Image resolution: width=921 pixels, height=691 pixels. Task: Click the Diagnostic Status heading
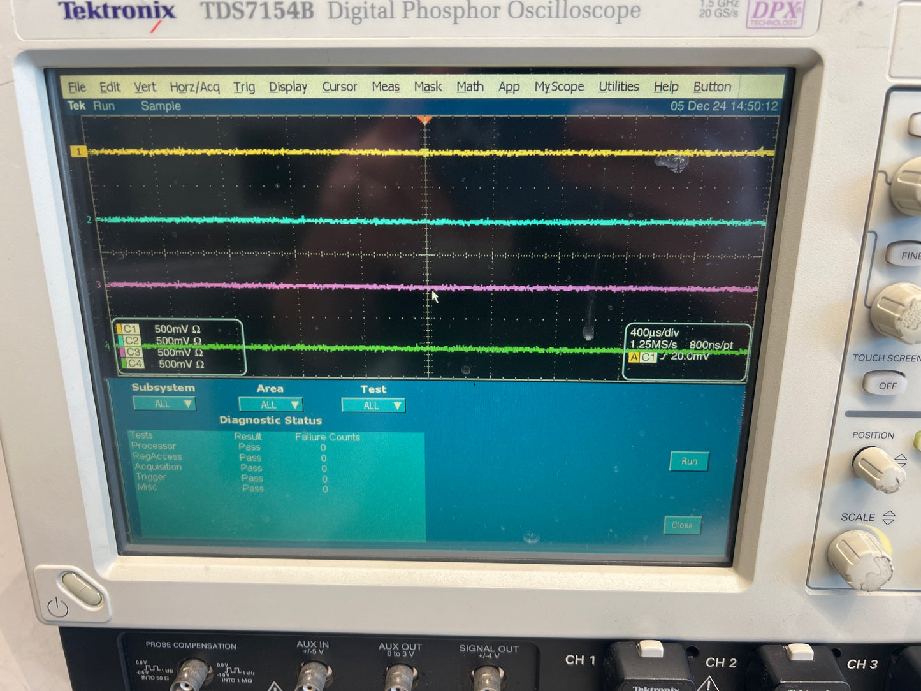point(270,421)
